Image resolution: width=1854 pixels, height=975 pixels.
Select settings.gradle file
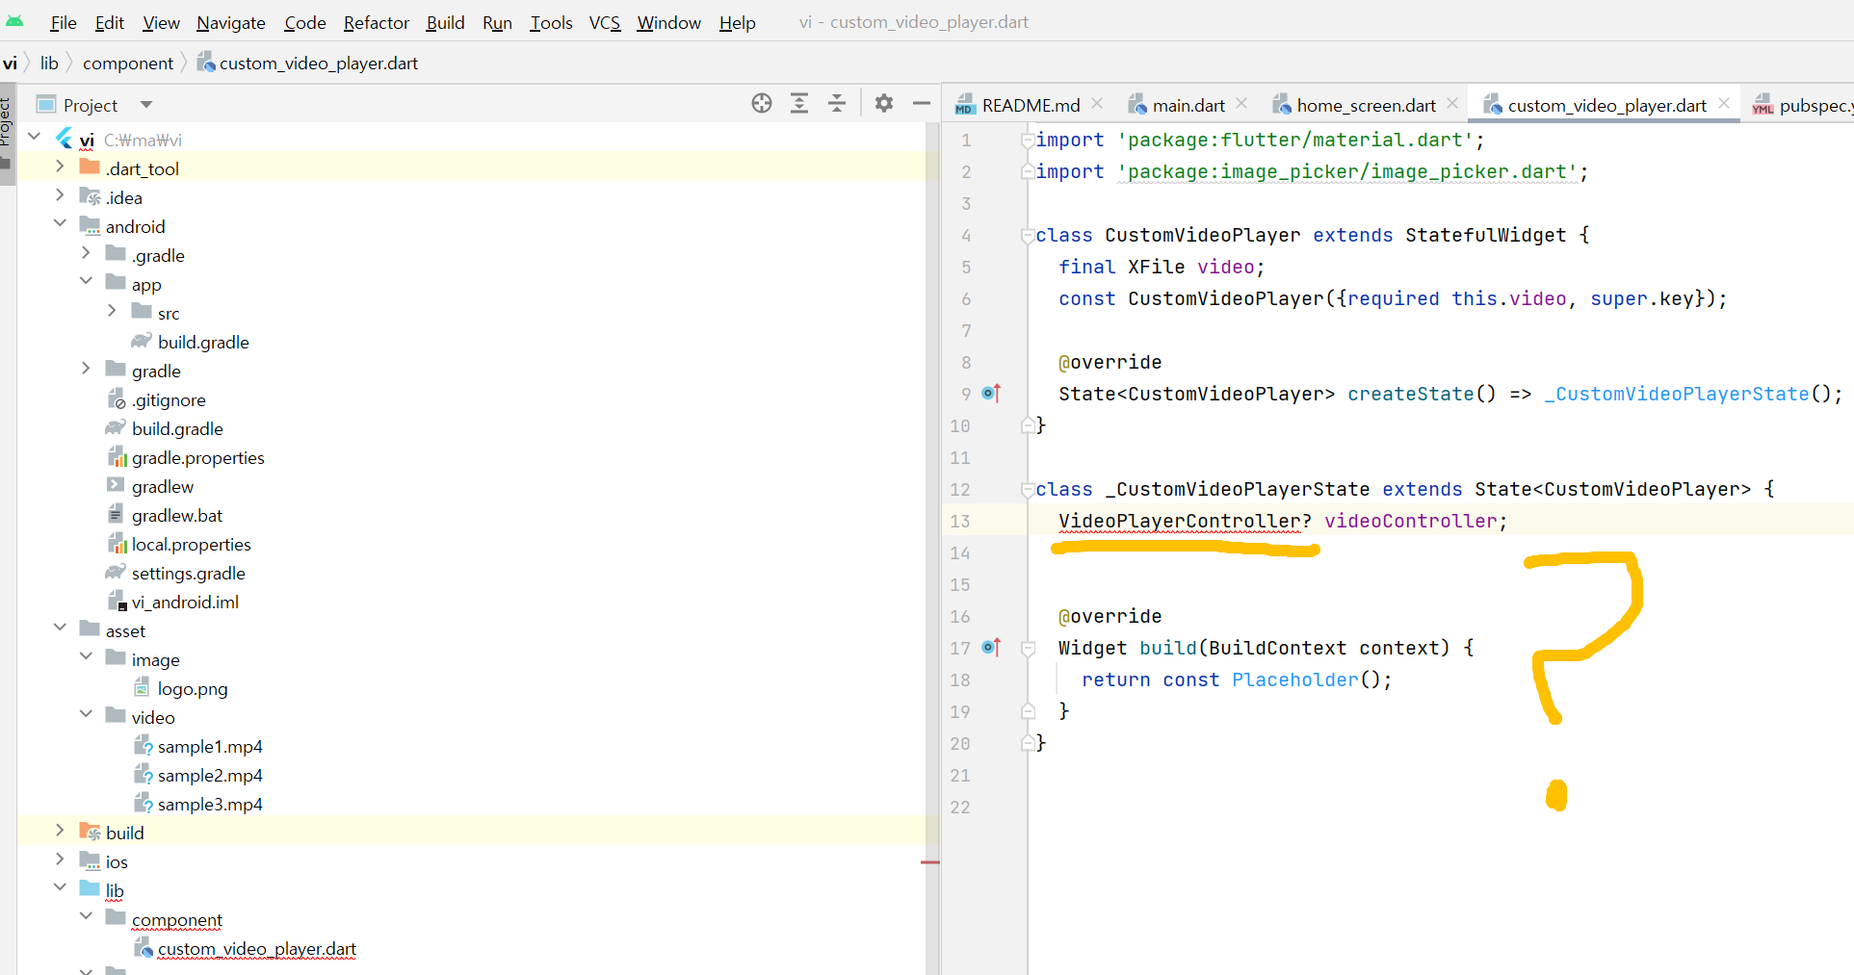coord(188,573)
